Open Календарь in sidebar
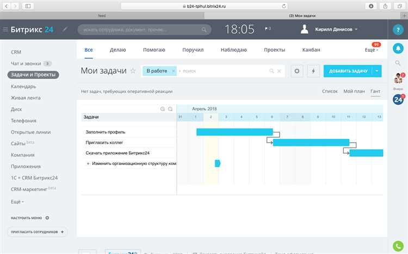Image resolution: width=408 pixels, height=254 pixels. [x=23, y=86]
